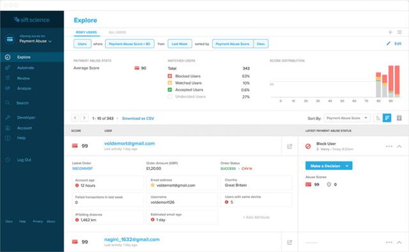Open the voldemort@gmail.com user link
This screenshot has width=409, height=252.
[x=129, y=144]
